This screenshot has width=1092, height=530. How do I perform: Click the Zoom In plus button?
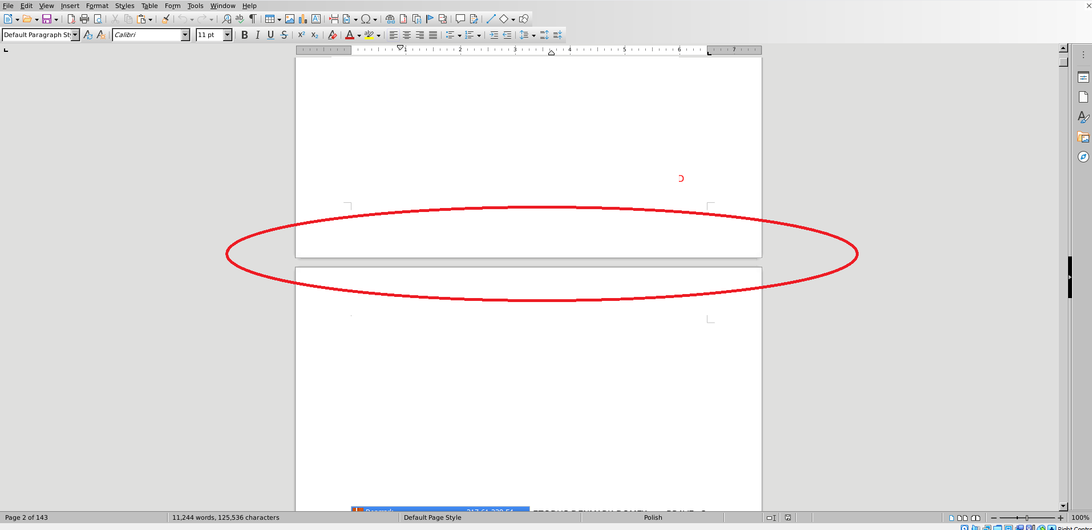coord(1061,517)
